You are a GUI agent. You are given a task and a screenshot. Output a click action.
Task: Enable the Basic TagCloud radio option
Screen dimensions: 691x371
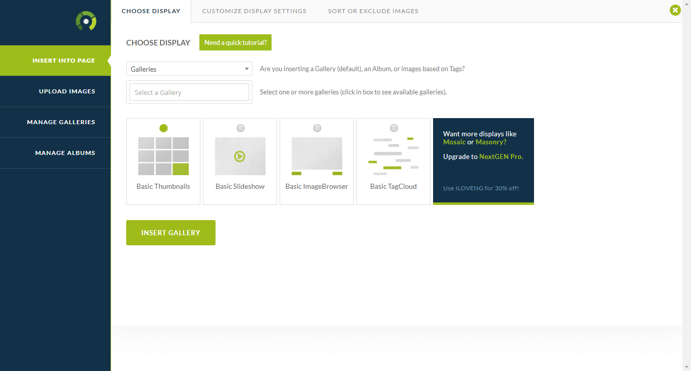point(394,128)
